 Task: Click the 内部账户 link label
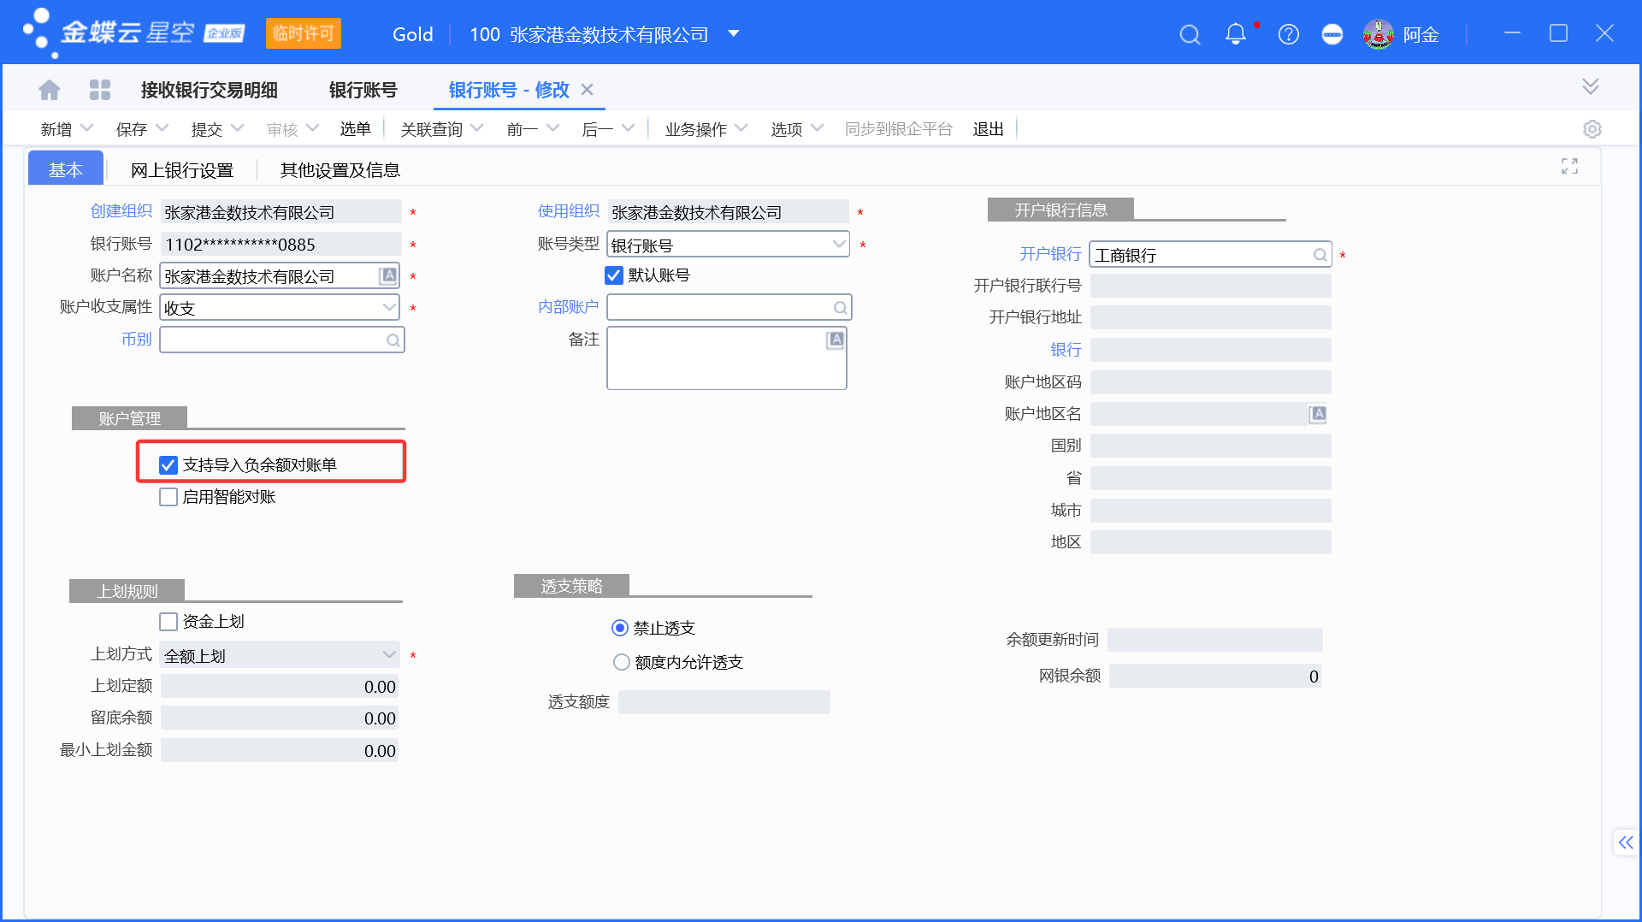(x=568, y=307)
